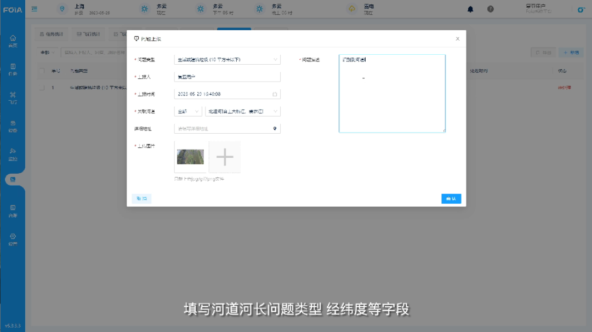Click the plus tile to add an image
This screenshot has height=332, width=592.
[225, 157]
